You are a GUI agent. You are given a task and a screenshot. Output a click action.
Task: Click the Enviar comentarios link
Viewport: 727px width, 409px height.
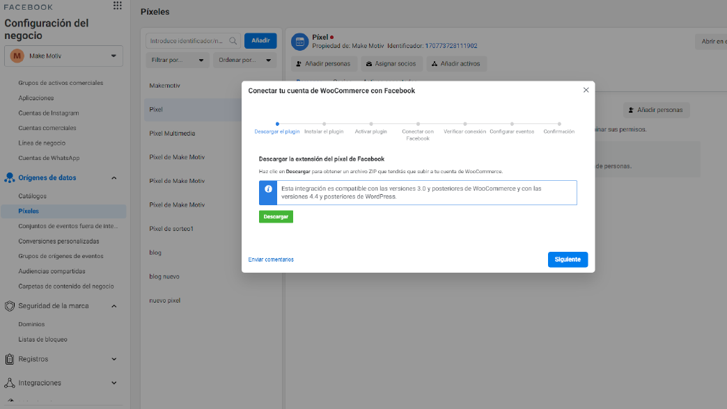(x=271, y=259)
